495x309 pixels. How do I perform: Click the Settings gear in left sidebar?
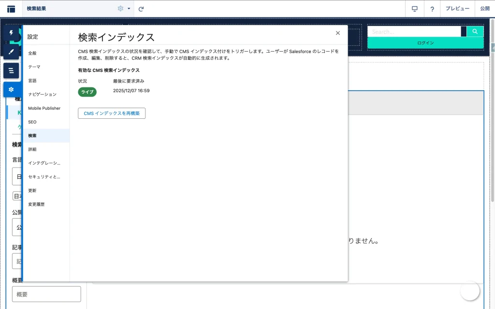pos(11,89)
